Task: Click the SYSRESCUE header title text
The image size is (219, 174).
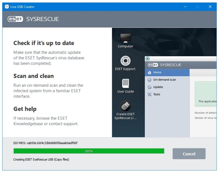Action: point(42,19)
